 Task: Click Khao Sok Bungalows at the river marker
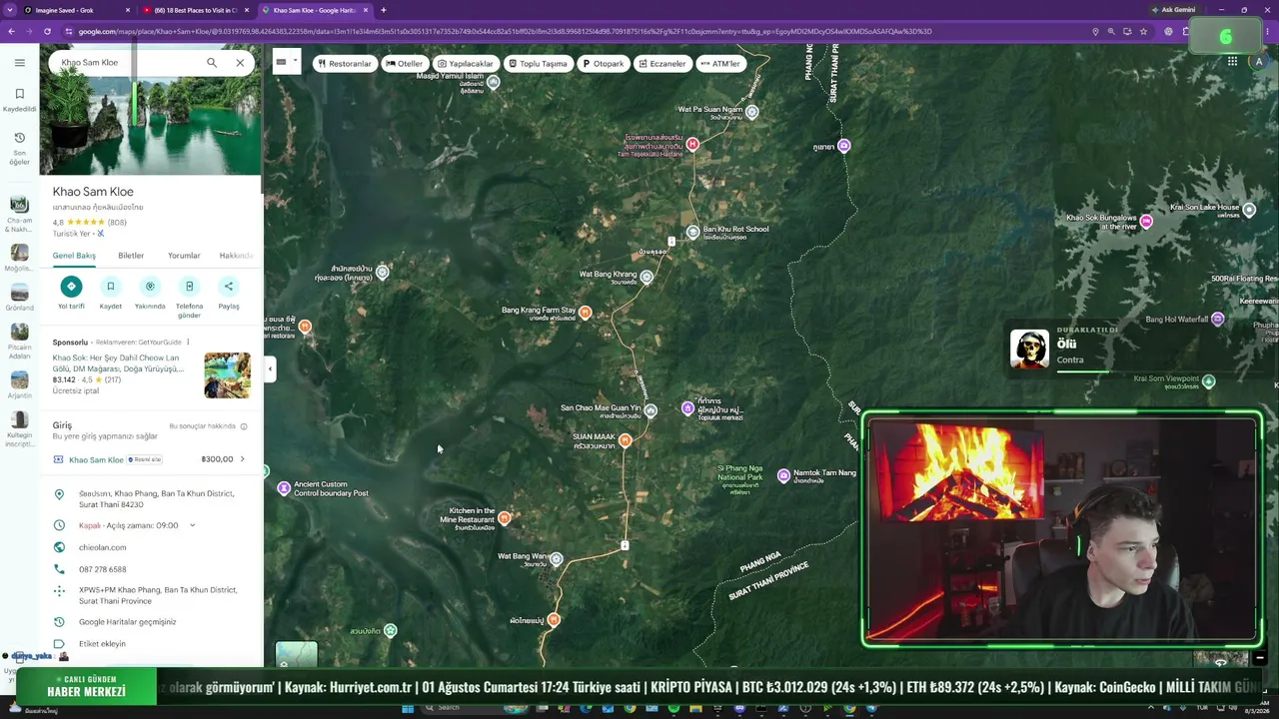(1146, 222)
